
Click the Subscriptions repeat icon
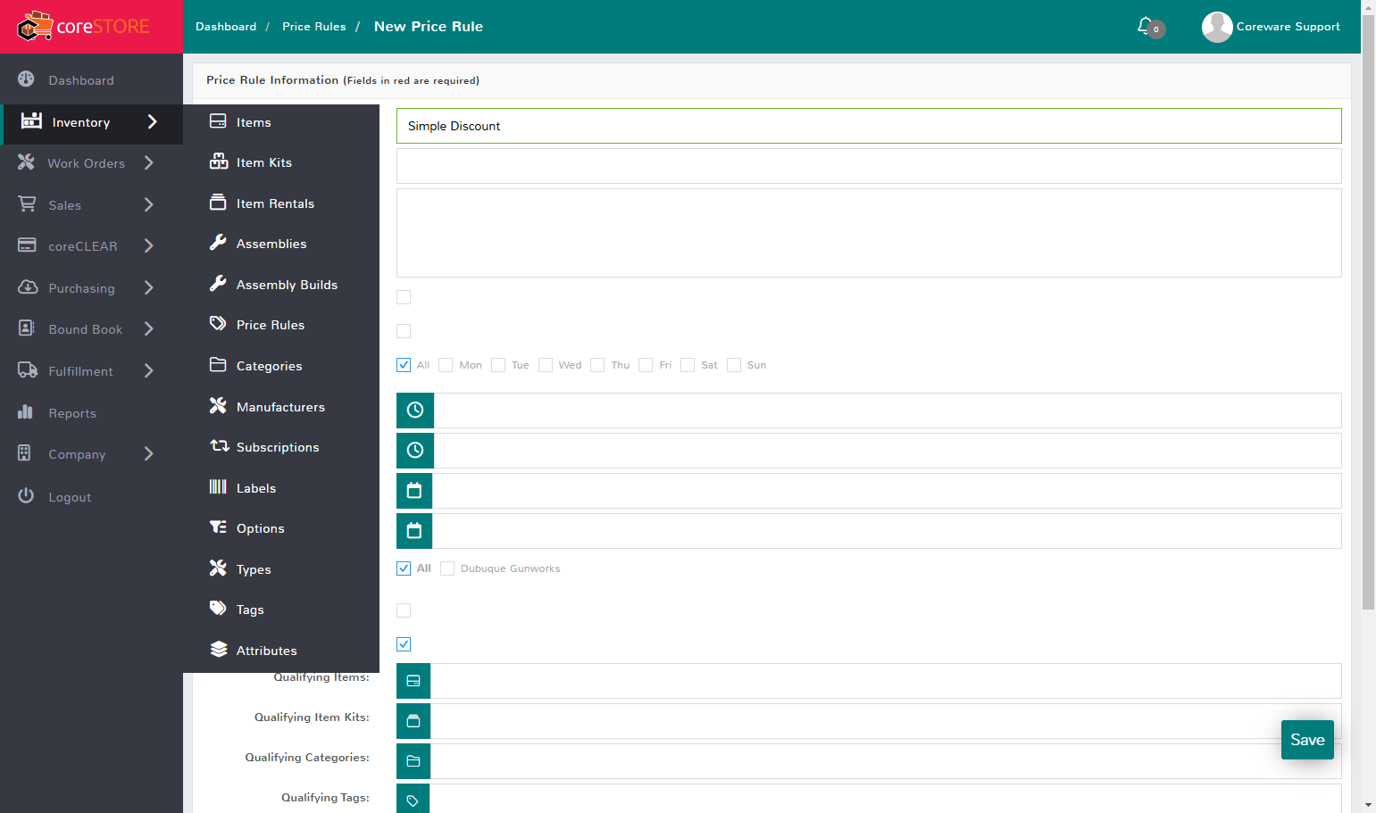tap(219, 446)
